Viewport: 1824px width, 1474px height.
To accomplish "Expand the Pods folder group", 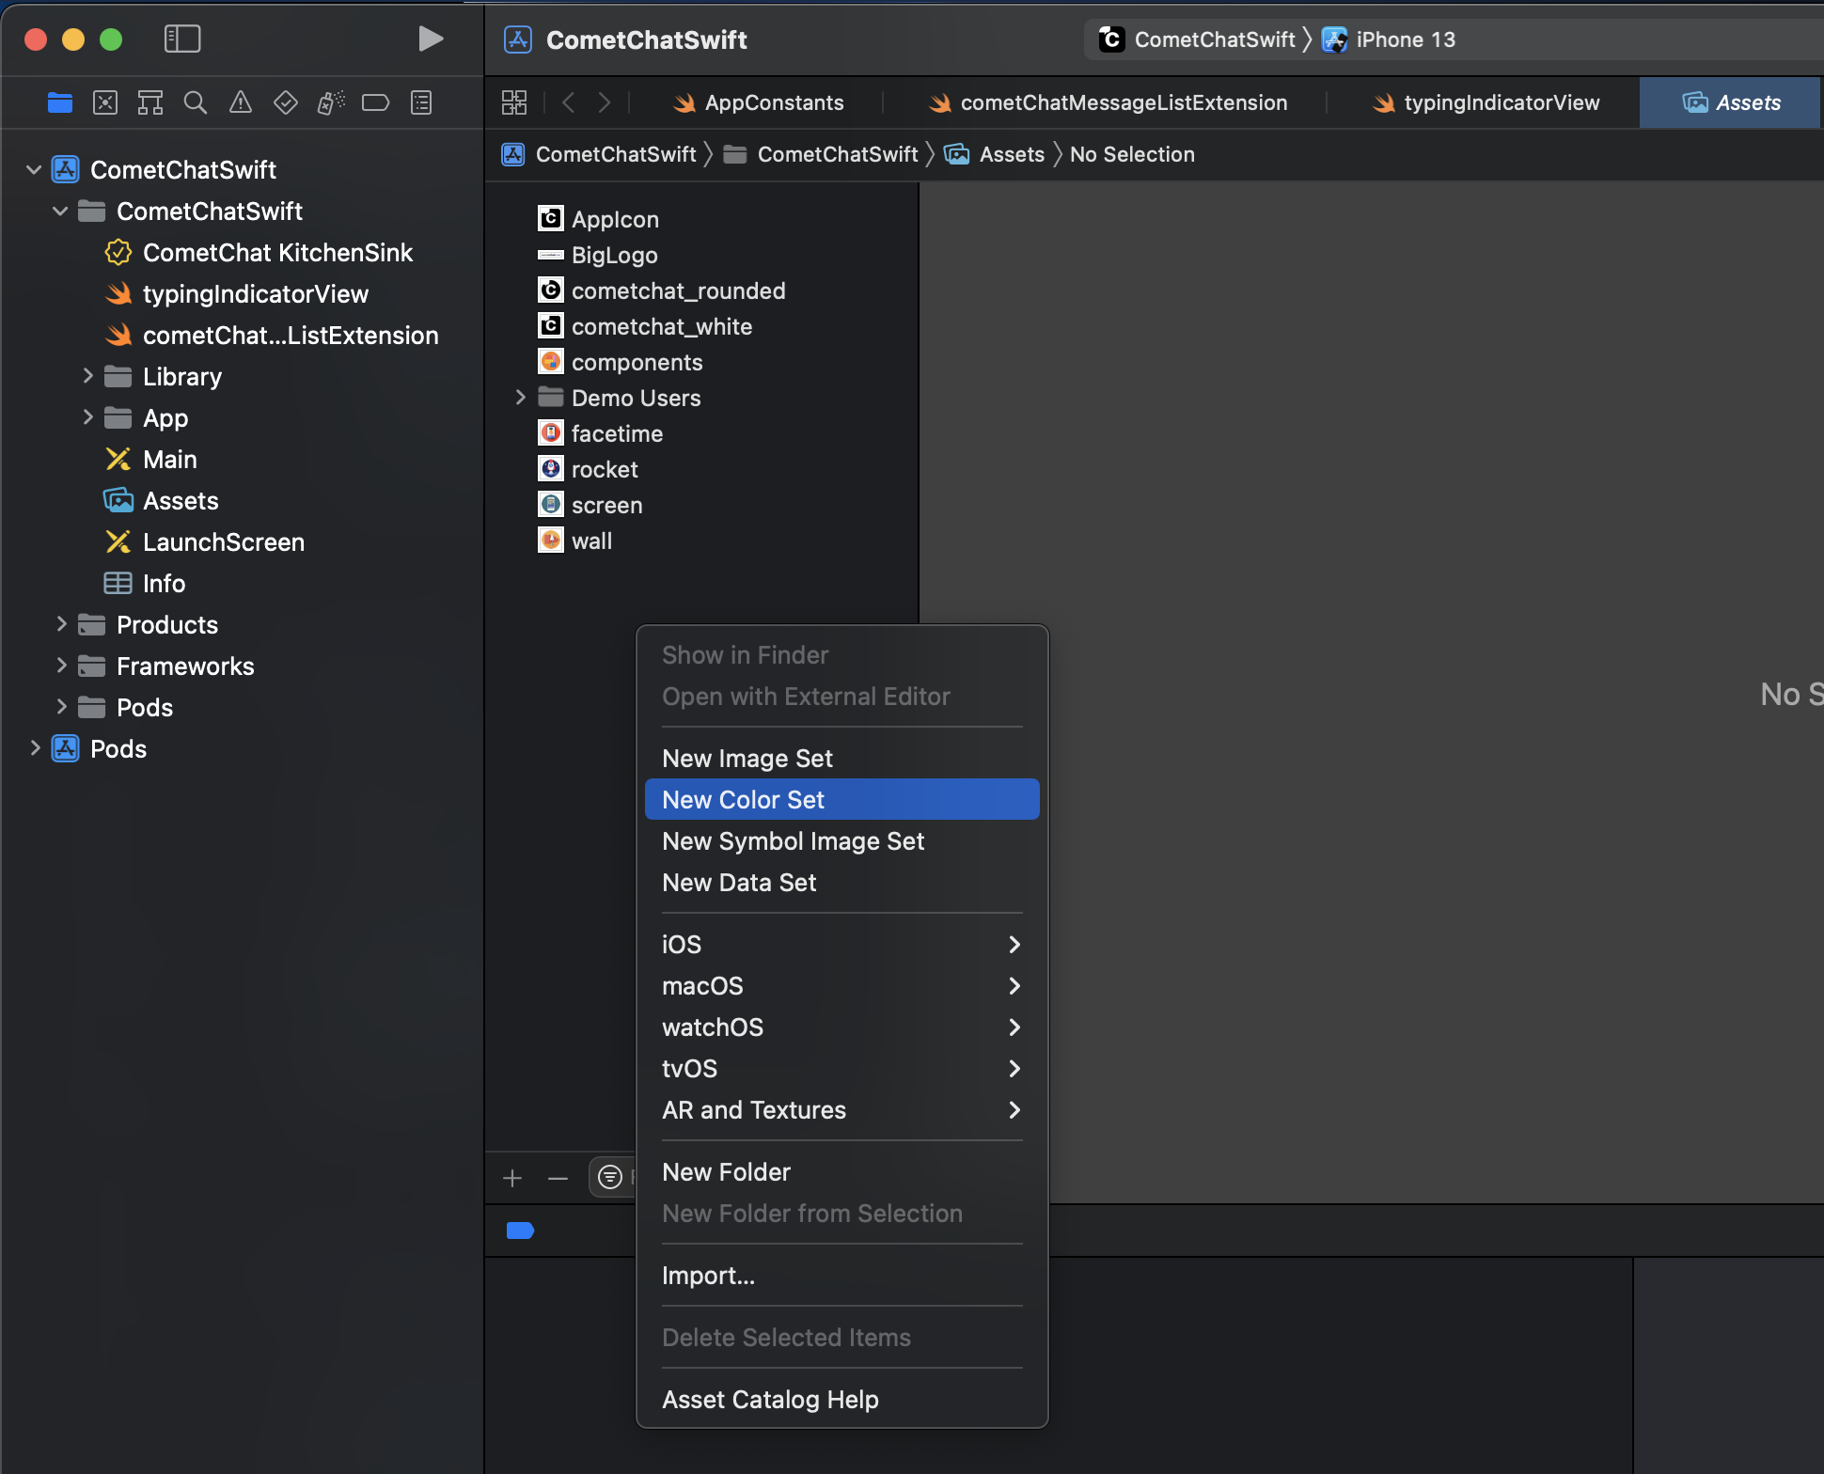I will [x=61, y=707].
